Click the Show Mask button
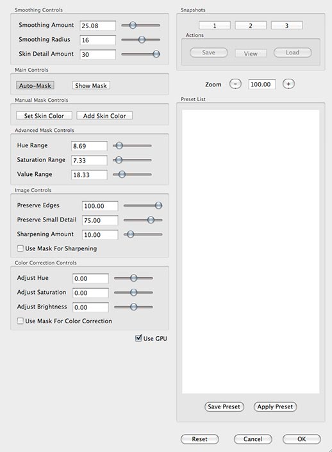This screenshot has height=452, width=332. 91,86
